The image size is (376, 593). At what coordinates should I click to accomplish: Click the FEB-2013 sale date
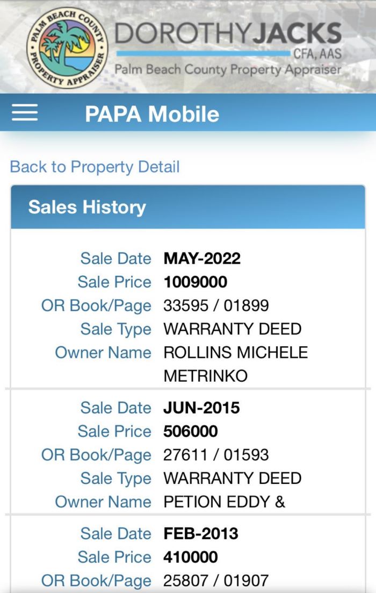(201, 534)
